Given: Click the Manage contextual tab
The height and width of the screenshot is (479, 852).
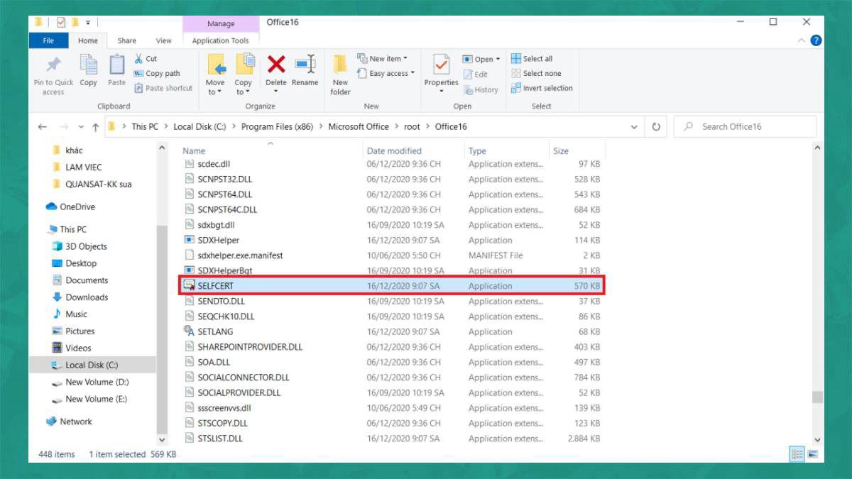Looking at the screenshot, I should tap(221, 24).
